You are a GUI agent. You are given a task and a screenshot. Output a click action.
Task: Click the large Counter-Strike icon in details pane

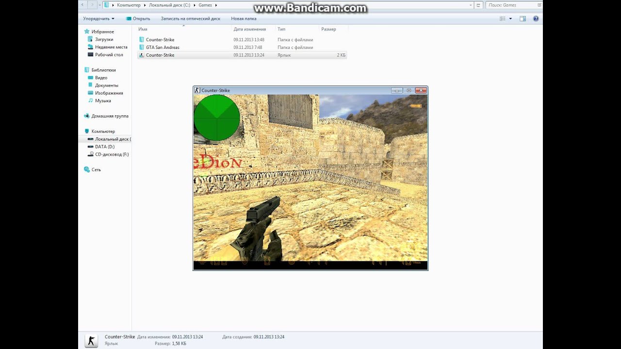click(x=91, y=340)
